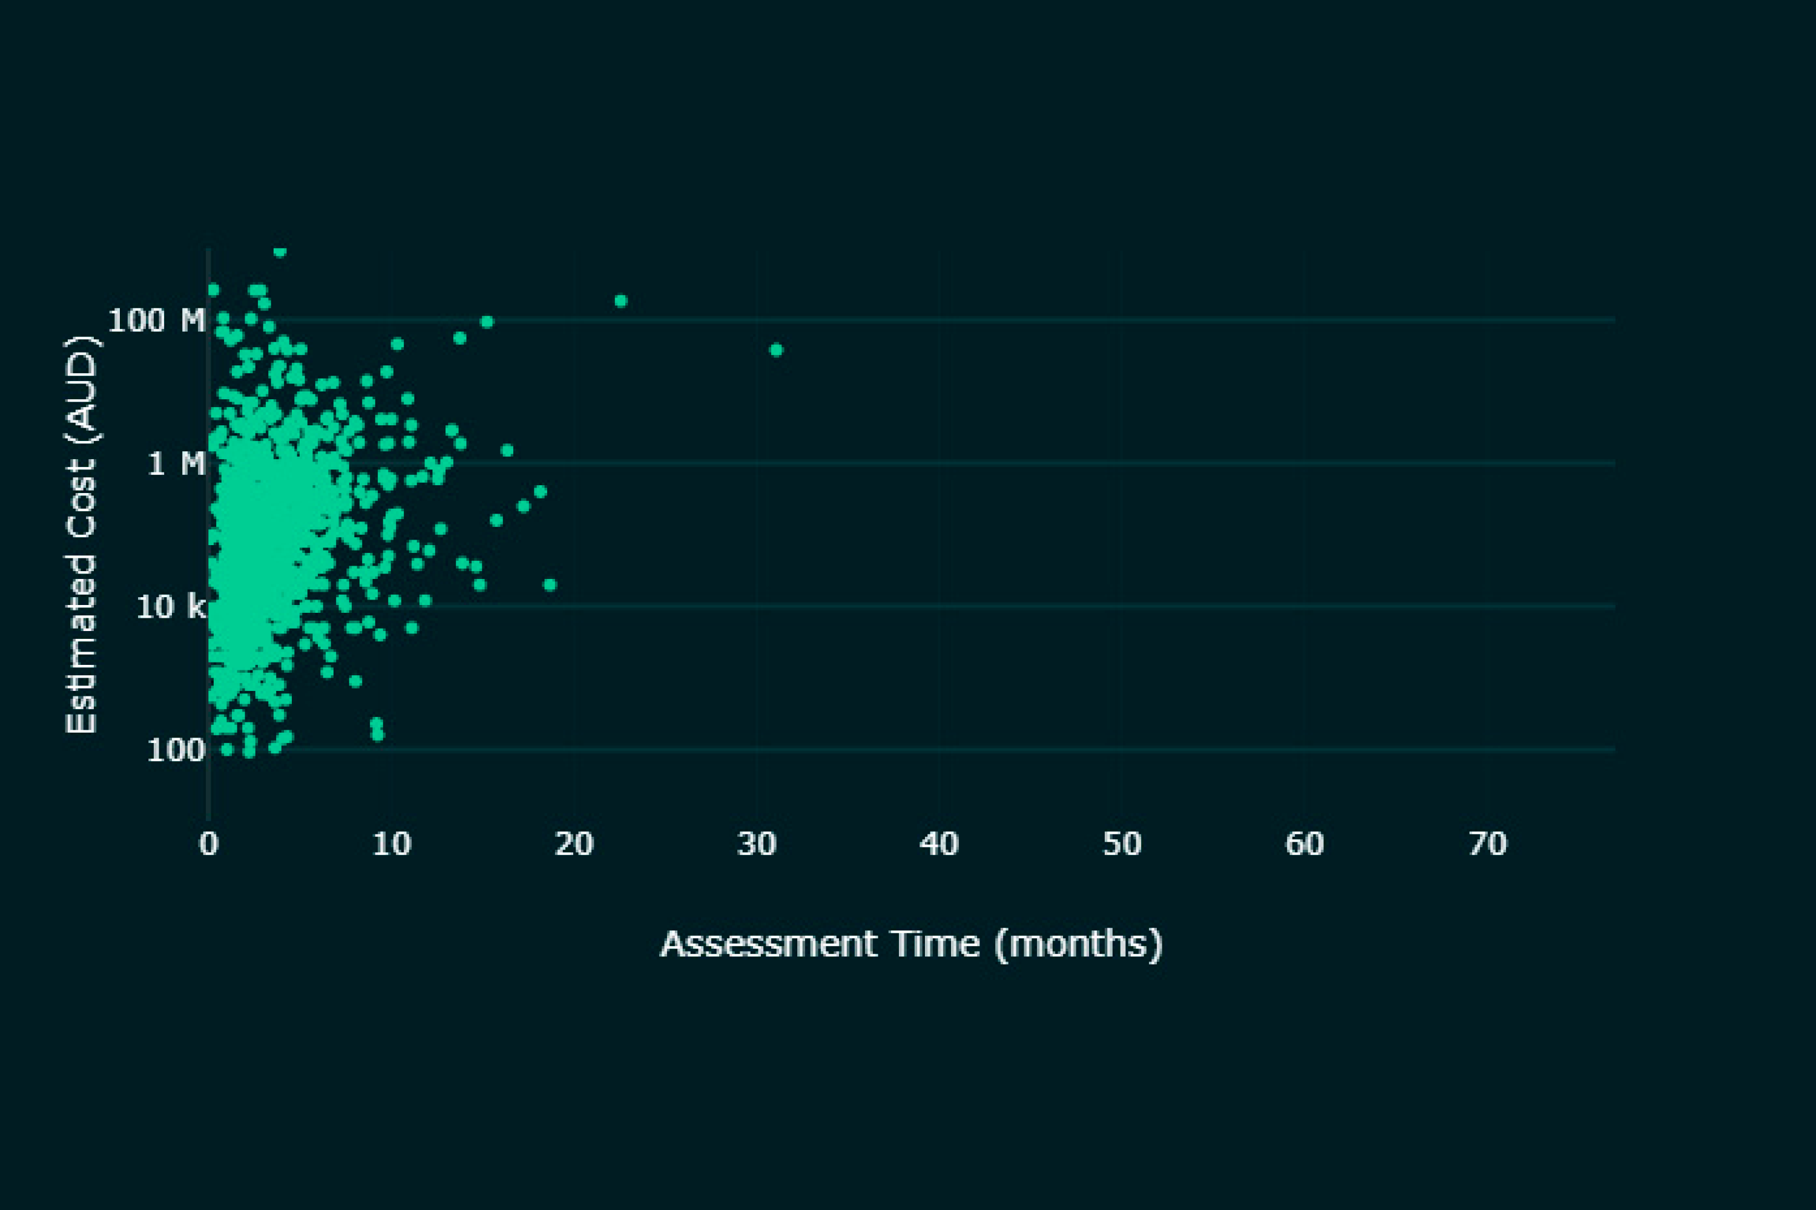Click the '0' x-axis tick label
Screen dimensions: 1816x1210
208,844
